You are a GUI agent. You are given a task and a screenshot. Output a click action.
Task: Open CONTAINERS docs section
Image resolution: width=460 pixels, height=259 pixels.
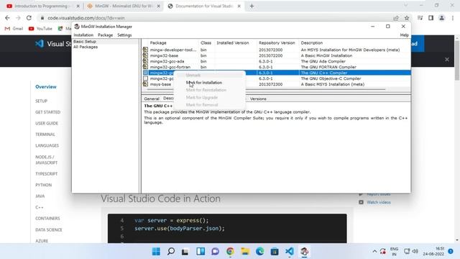click(47, 218)
